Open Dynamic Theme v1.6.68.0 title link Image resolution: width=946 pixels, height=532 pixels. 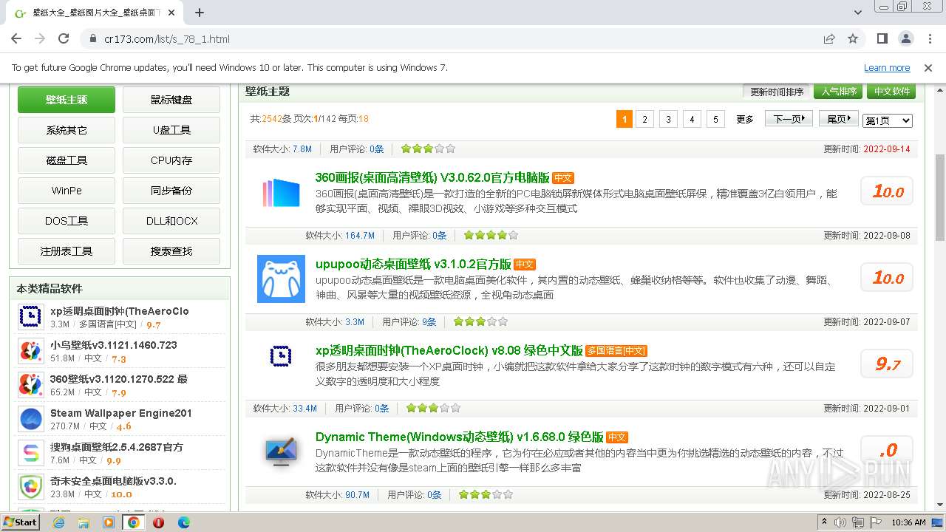(460, 437)
